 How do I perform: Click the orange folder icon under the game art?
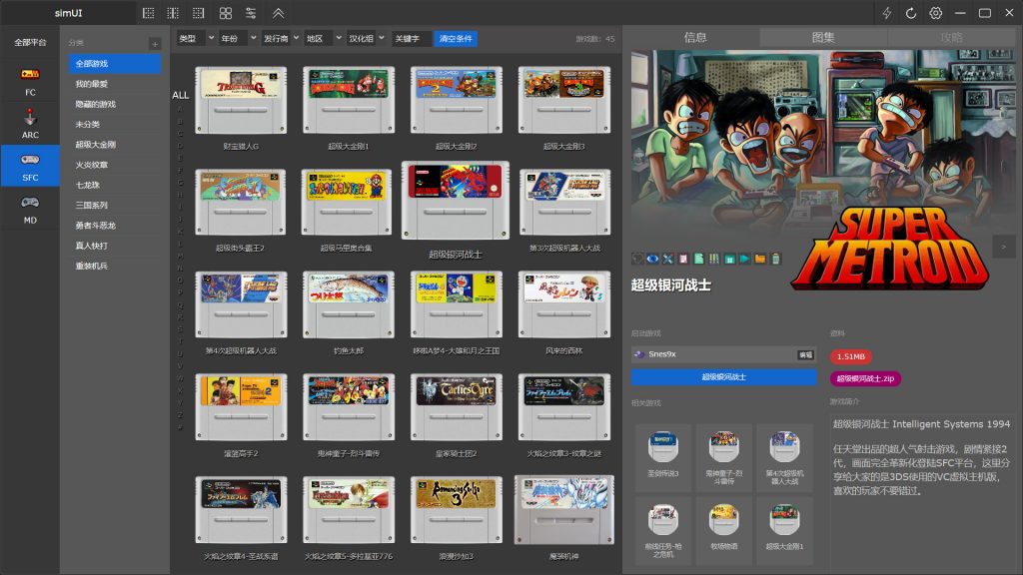[760, 259]
